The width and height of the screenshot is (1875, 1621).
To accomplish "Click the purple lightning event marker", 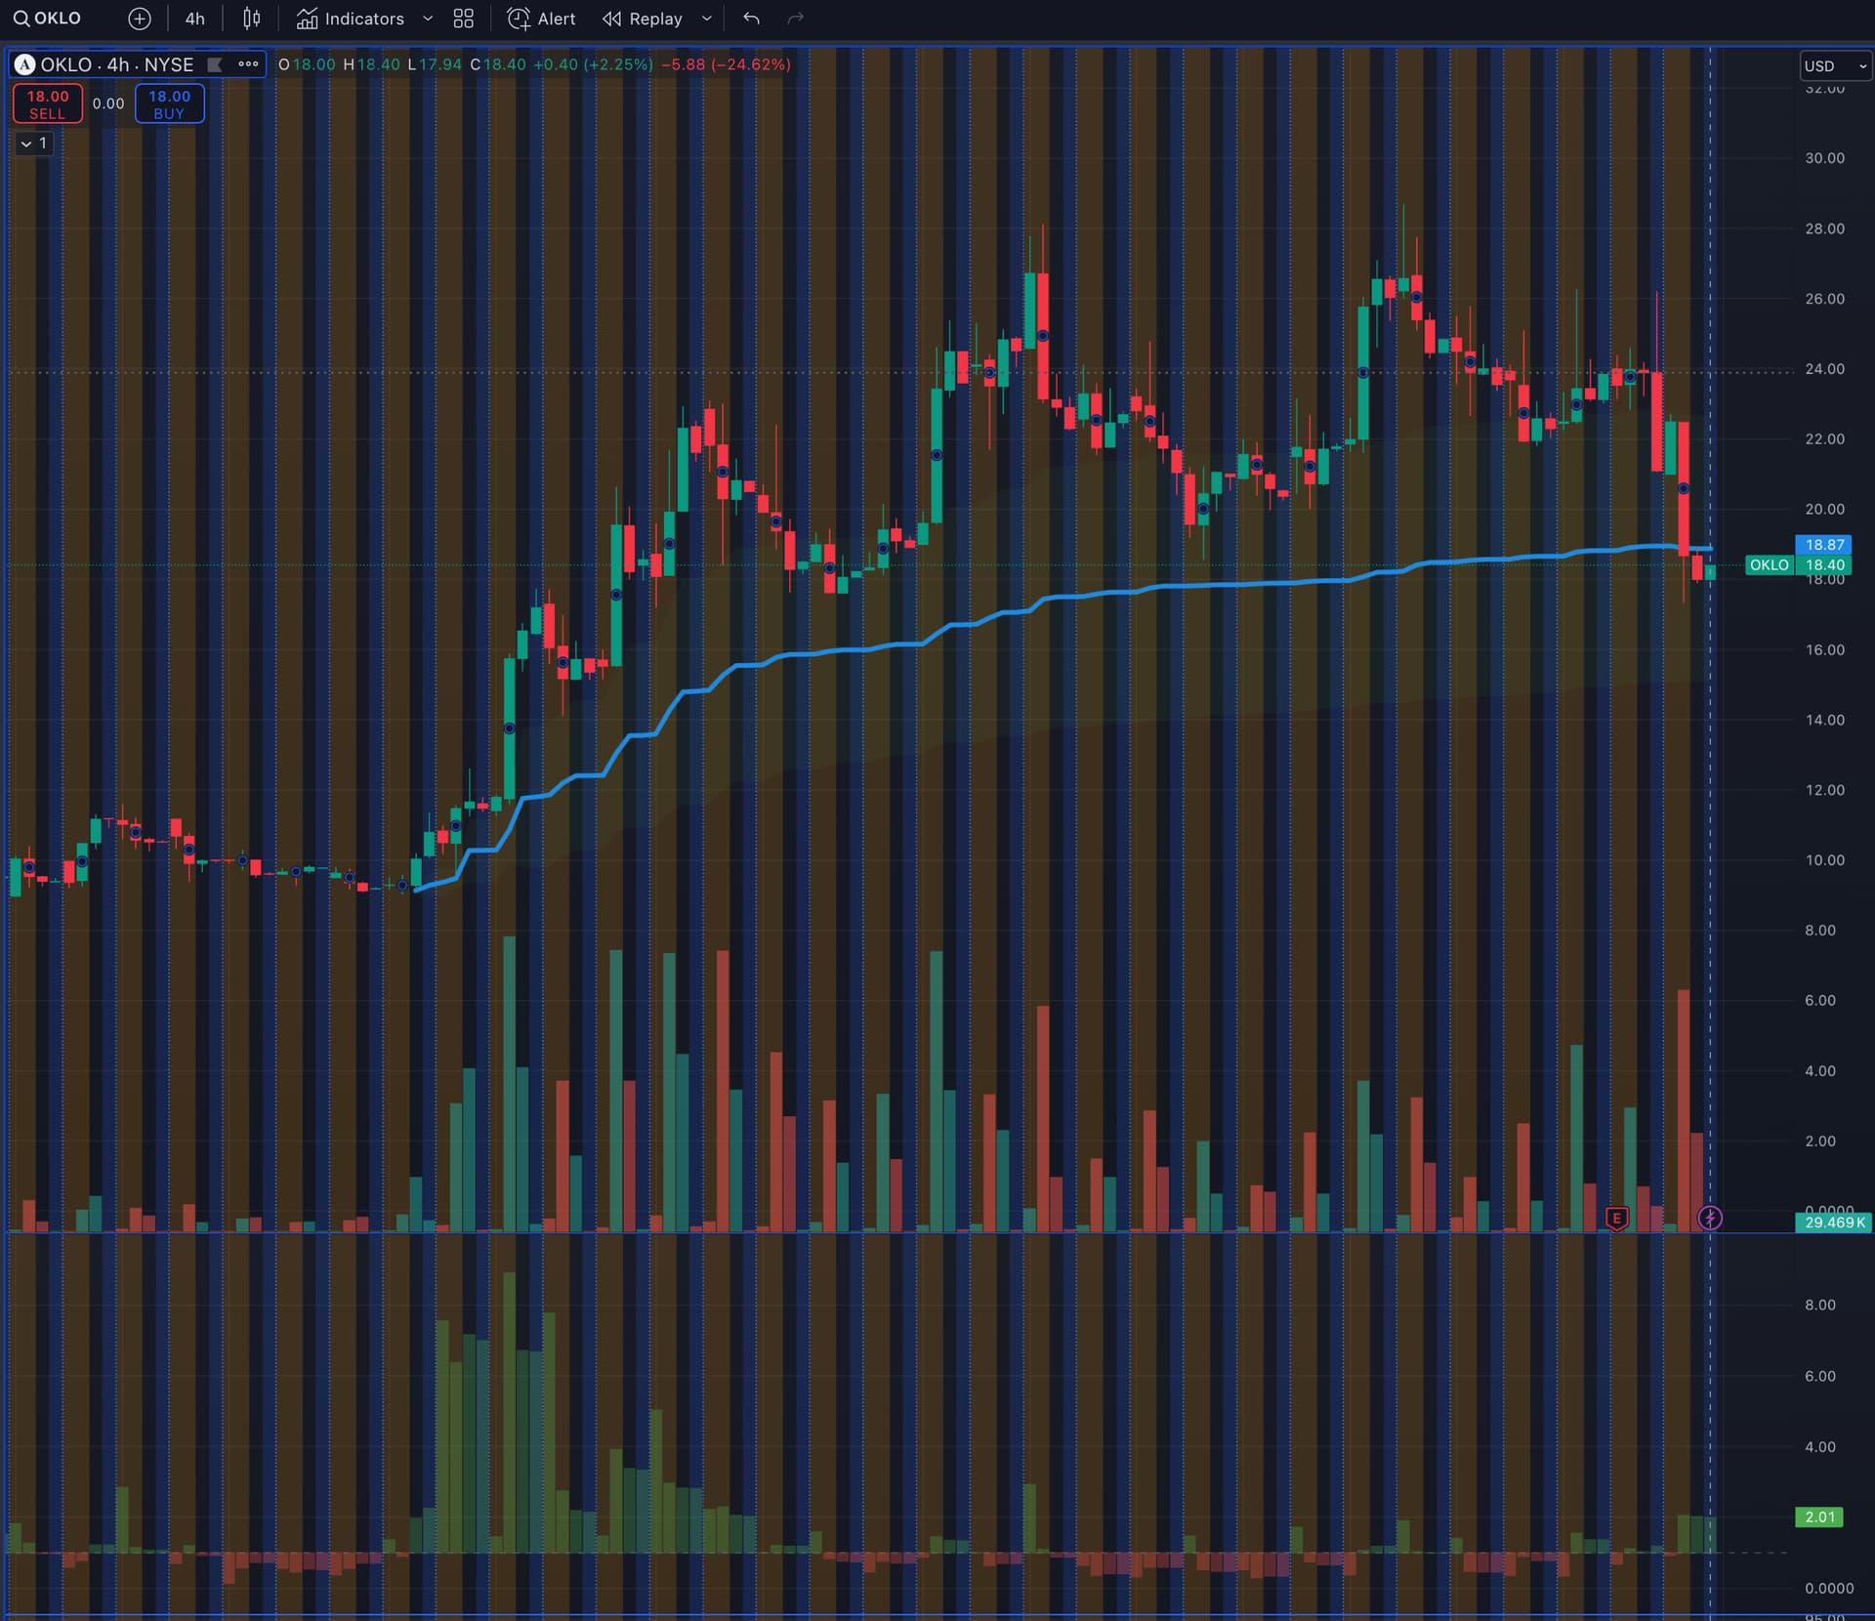I will click(1710, 1218).
